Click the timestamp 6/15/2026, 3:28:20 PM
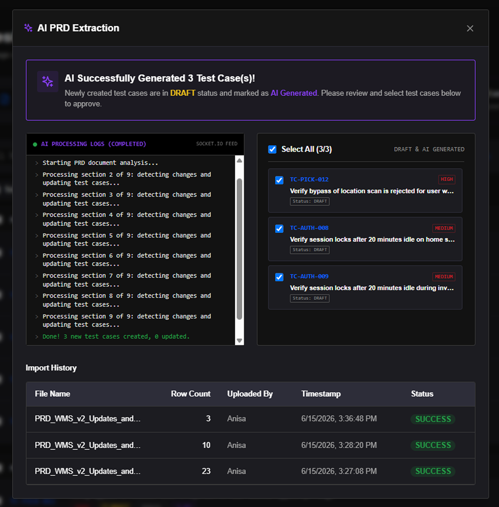 pos(339,445)
